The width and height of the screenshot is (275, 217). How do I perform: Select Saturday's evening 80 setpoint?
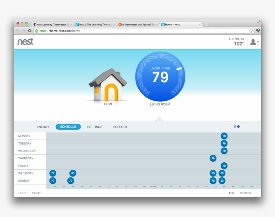[222, 173]
